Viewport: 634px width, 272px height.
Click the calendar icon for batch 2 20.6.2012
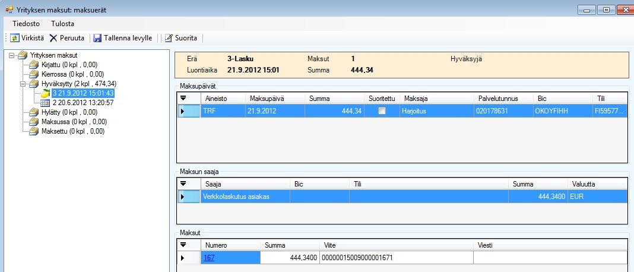pos(45,103)
